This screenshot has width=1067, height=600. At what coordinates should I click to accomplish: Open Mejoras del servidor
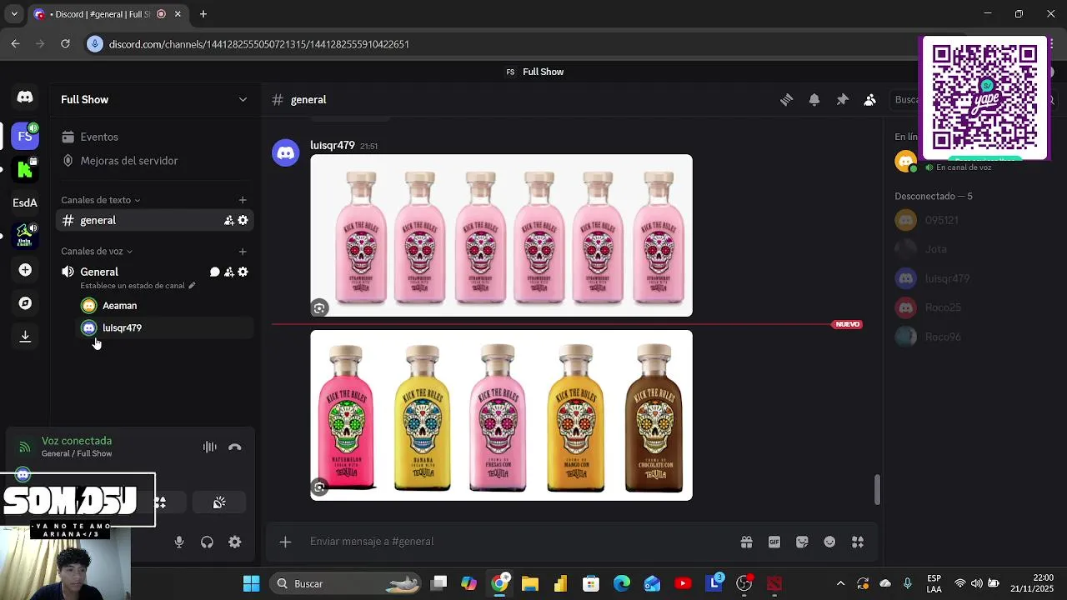click(x=154, y=160)
